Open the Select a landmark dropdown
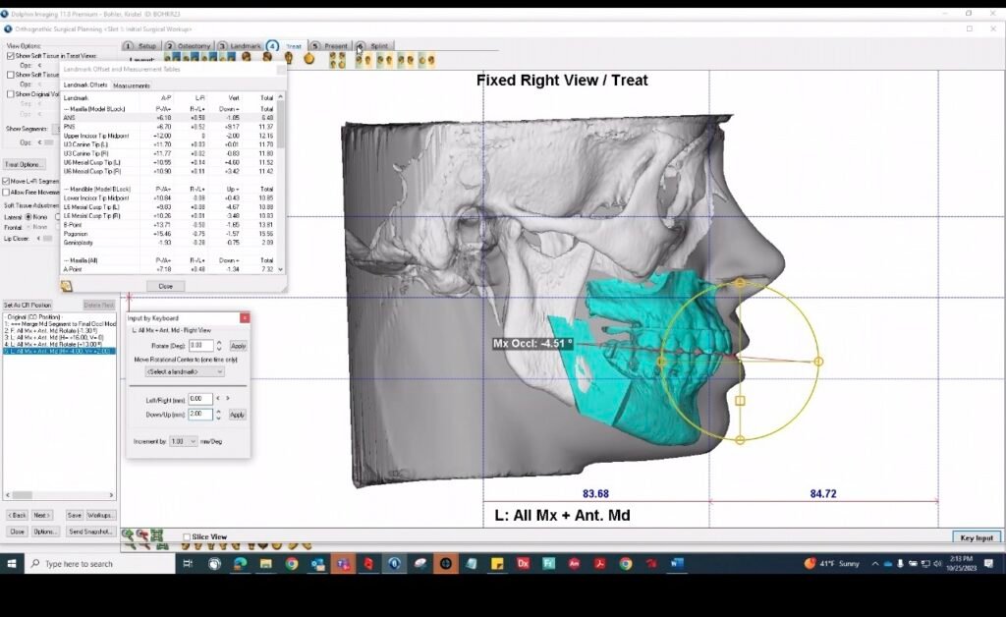 tap(185, 371)
